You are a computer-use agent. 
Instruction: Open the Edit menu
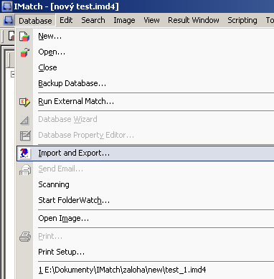point(66,20)
